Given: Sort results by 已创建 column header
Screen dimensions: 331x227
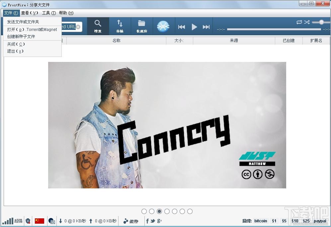Looking at the screenshot, I should (289, 40).
